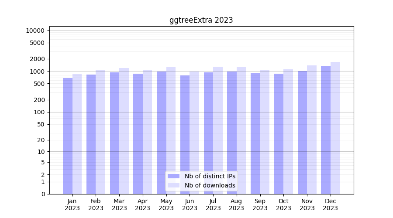Screen dimensions: 393x218
Task: Click the chart title ggtreeExtra 2023
Action: click(x=201, y=20)
